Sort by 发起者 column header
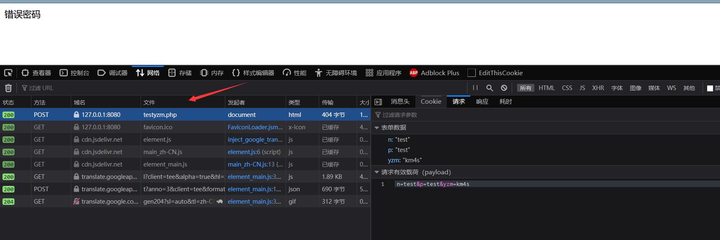720x240 pixels. click(255, 102)
